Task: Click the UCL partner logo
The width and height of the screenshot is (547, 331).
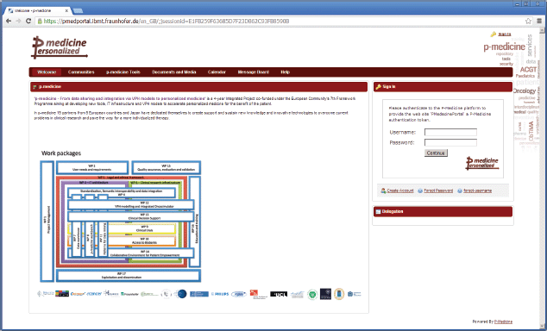Action: 279,294
